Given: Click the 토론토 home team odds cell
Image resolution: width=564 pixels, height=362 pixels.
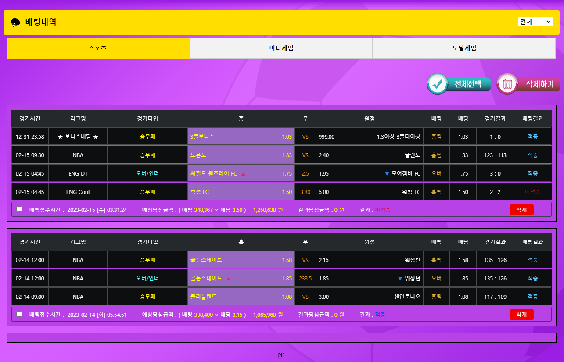Looking at the screenshot, I should coord(241,155).
